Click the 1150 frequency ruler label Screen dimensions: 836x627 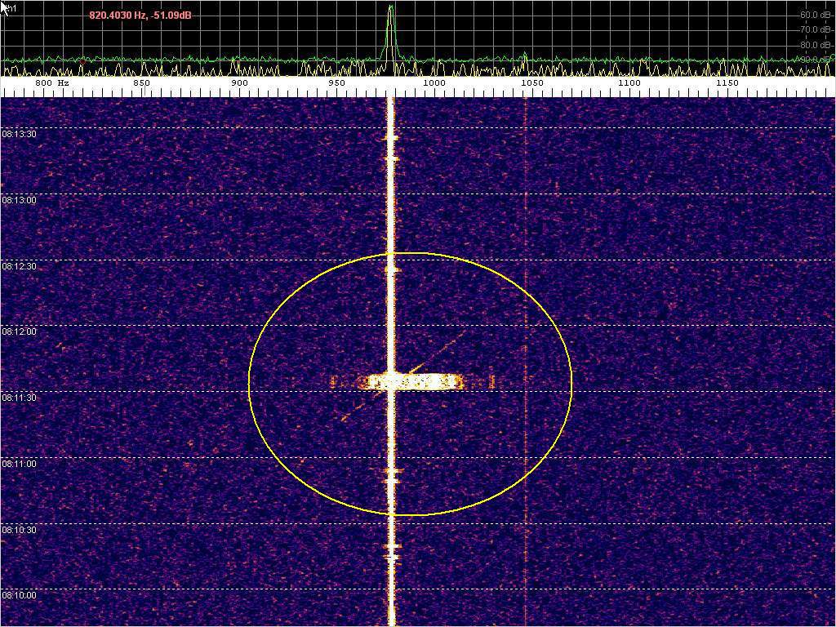(727, 83)
